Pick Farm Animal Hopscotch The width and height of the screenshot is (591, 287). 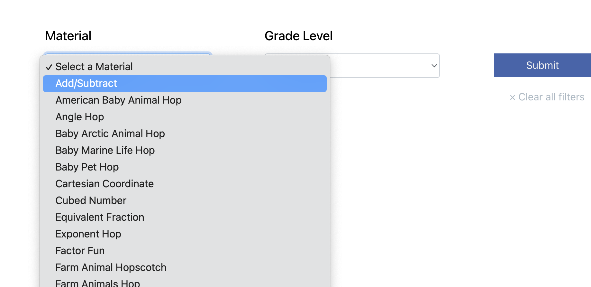[x=185, y=268]
